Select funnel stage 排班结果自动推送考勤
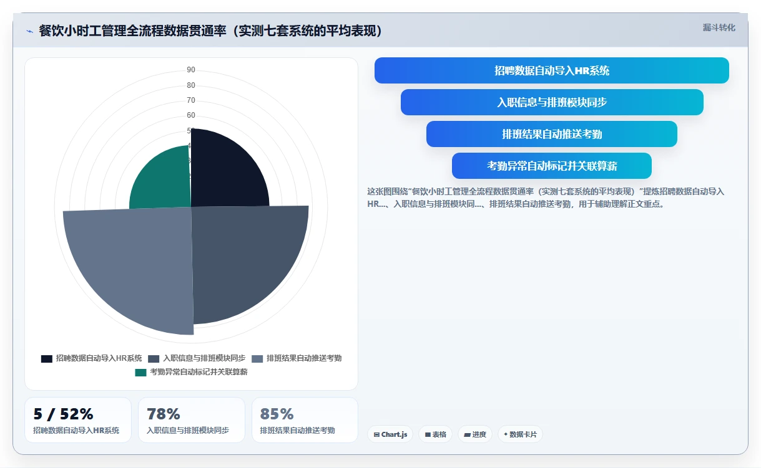761x468 pixels. [552, 134]
